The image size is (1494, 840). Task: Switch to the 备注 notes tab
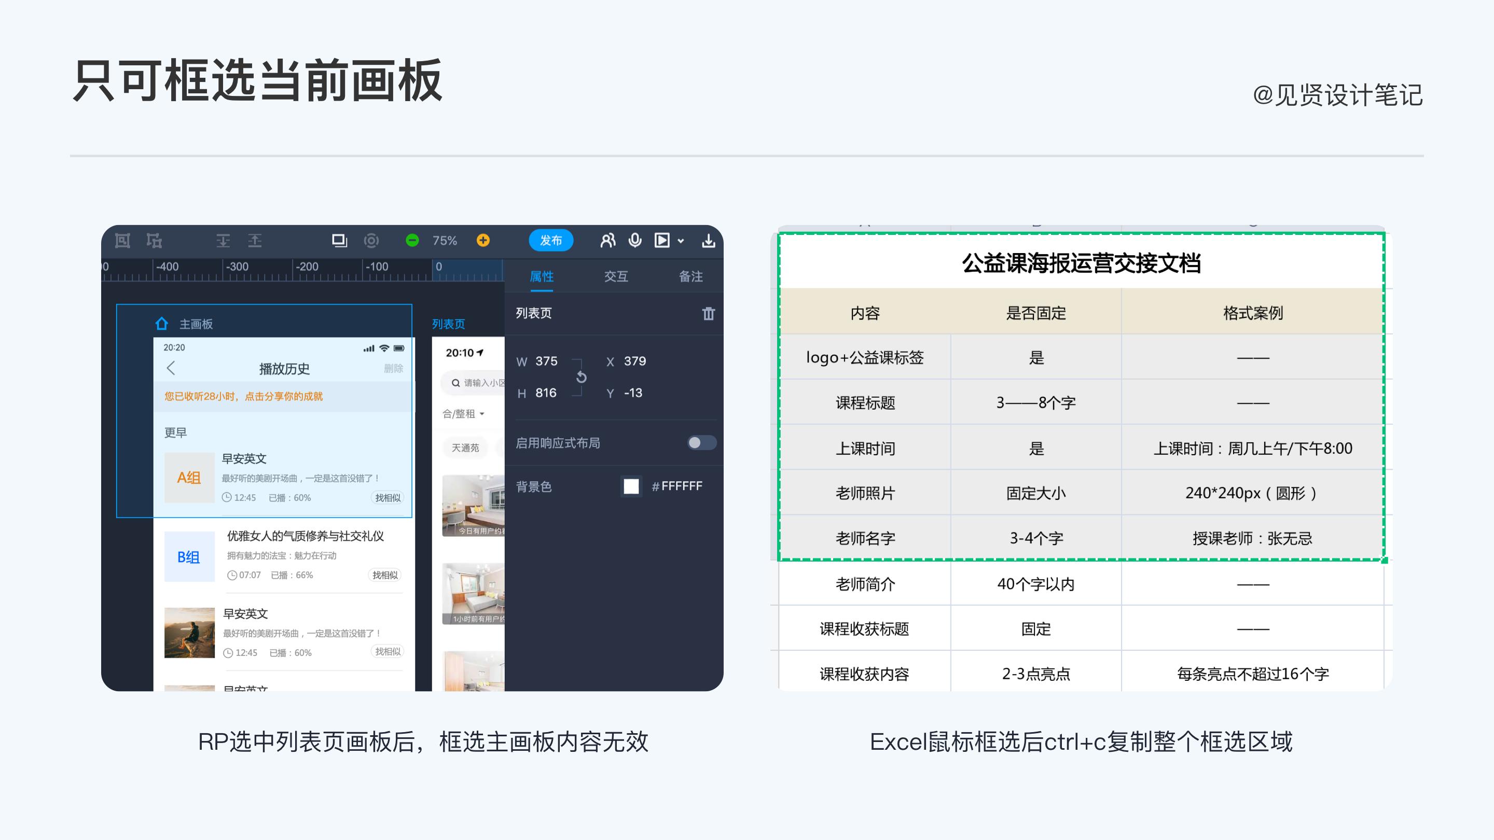coord(691,276)
